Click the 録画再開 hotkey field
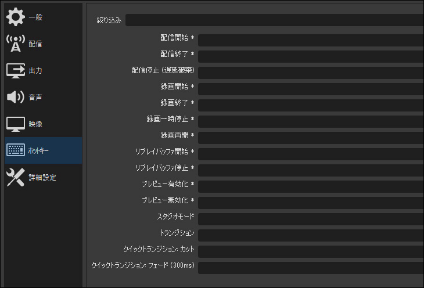Screen dimensions: 424x288 [x=310, y=138]
